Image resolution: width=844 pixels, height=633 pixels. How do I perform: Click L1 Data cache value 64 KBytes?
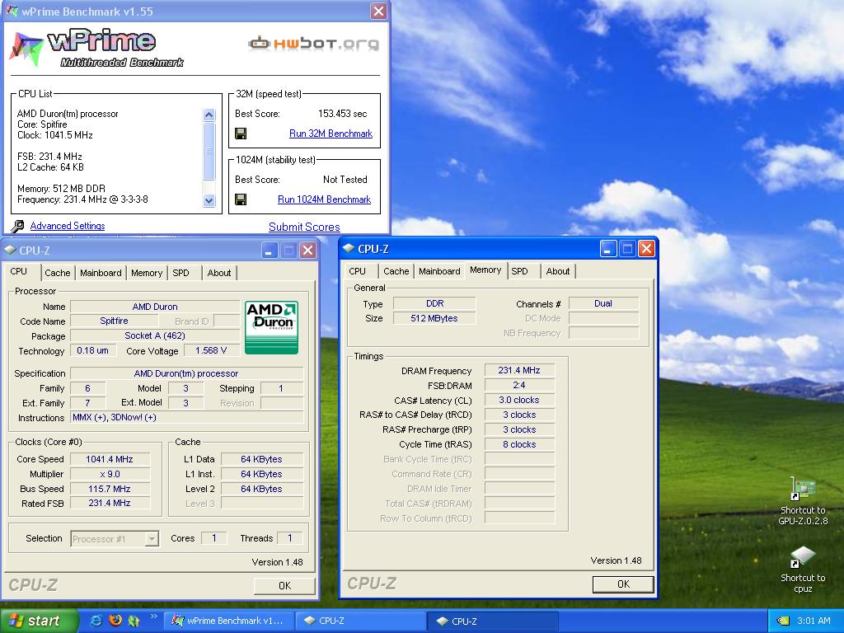tap(261, 459)
